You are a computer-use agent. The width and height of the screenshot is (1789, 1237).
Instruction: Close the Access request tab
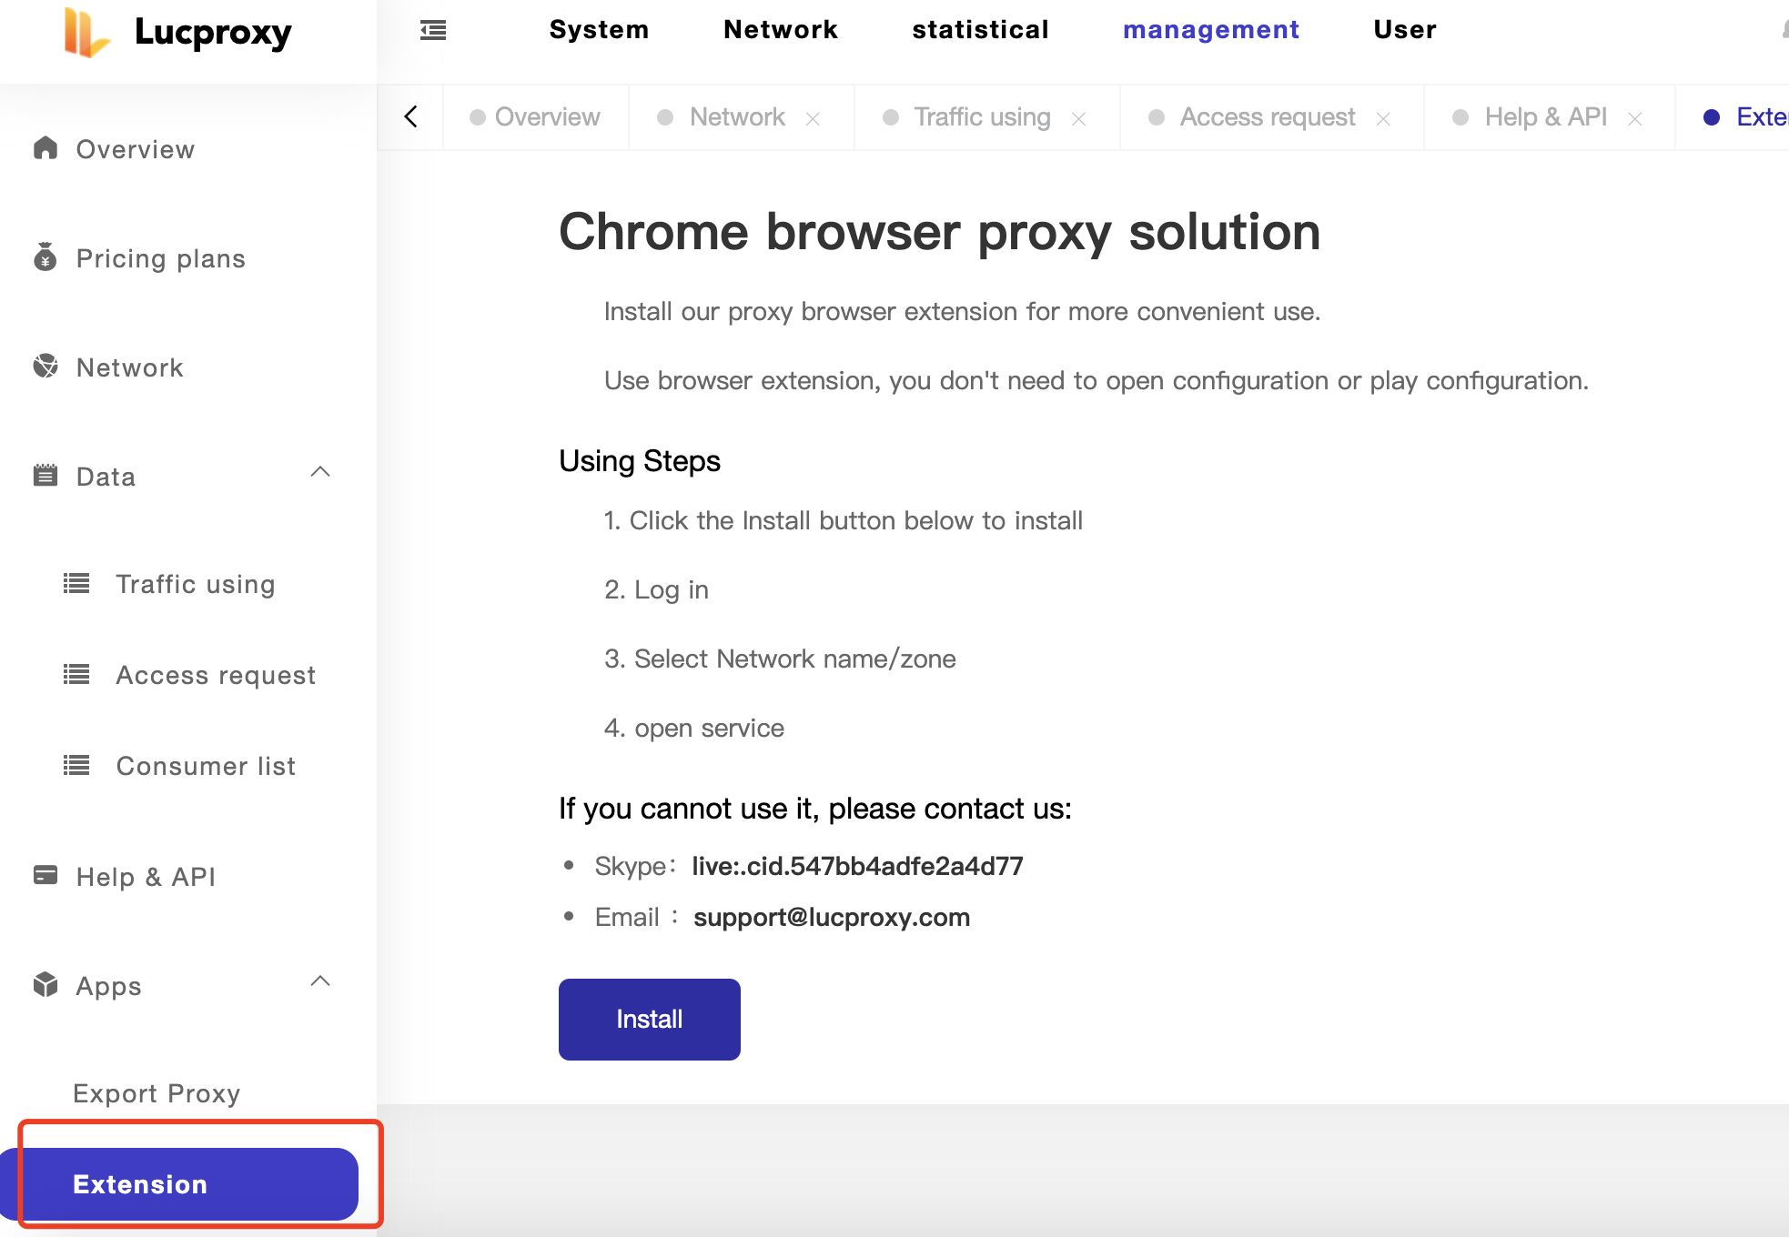click(x=1383, y=119)
